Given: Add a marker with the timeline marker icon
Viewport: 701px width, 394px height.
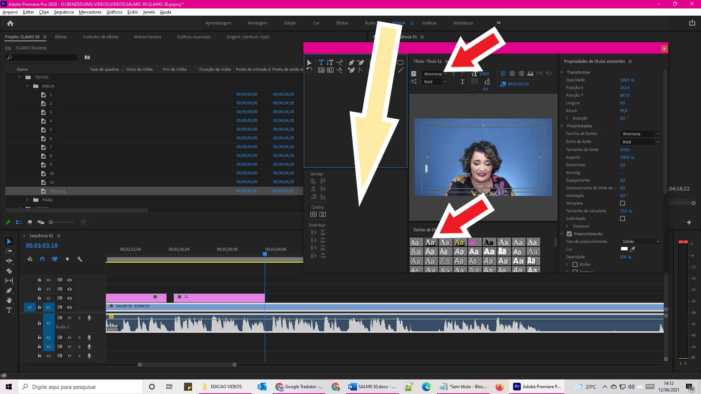Looking at the screenshot, I should click(x=67, y=259).
